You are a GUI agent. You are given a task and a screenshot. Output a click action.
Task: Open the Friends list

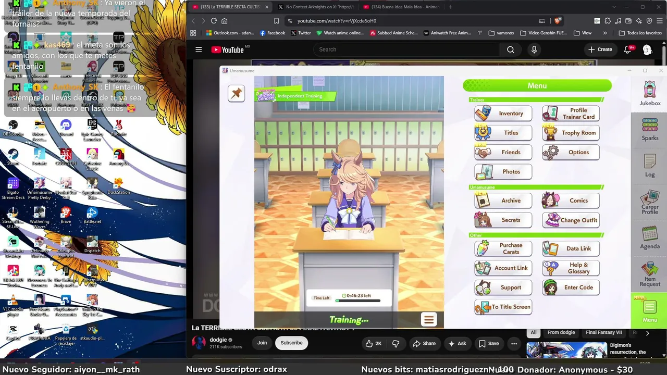(503, 152)
